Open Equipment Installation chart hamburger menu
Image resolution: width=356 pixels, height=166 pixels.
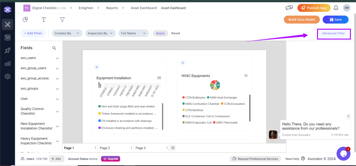click(x=159, y=78)
